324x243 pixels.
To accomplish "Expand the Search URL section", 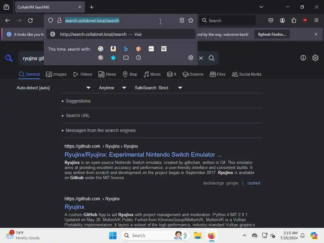I will tap(76, 116).
